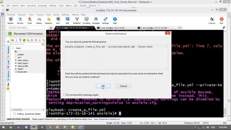This screenshot has height=130, width=231.
Task: Open the Encoding menu in Notepad++
Action: [31, 6]
